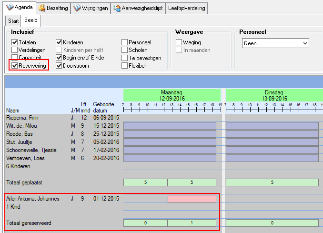Click the Aanwezigheidslijst tab icon

[x=117, y=8]
